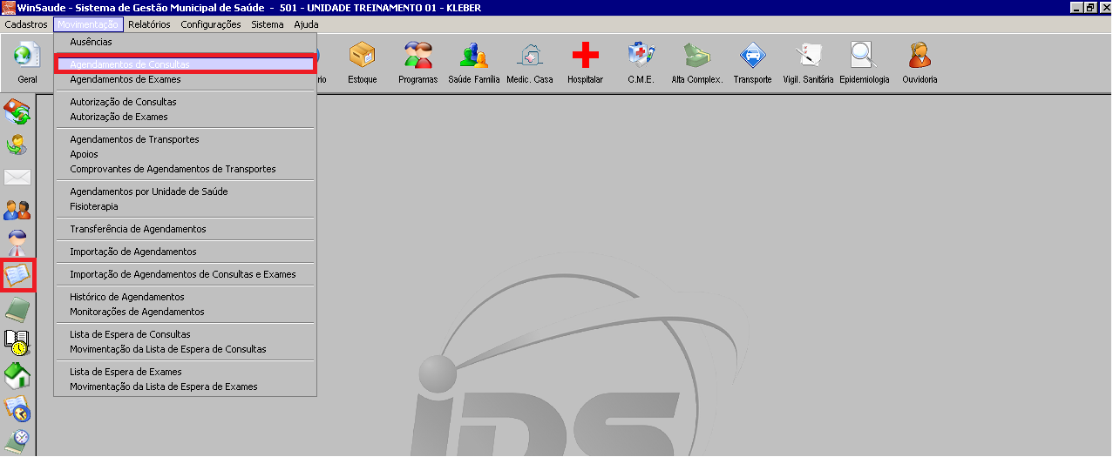Click the open book sidebar icon
The image size is (1113, 457).
click(x=17, y=276)
